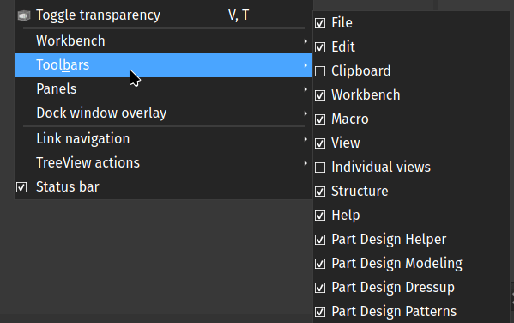This screenshot has width=514, height=323.
Task: Uncheck Part Design Dressup toolbar
Action: click(320, 288)
